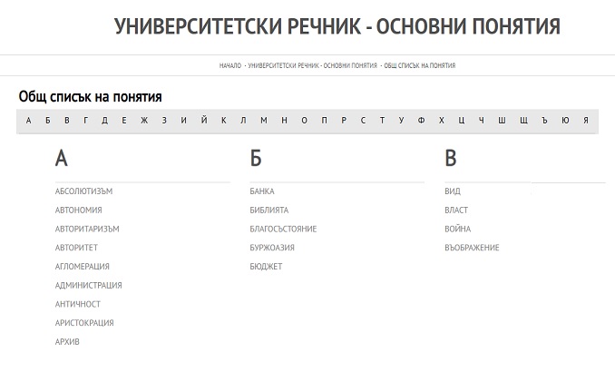View the АВТОРИТАРИЗЪМ definition

[87, 229]
